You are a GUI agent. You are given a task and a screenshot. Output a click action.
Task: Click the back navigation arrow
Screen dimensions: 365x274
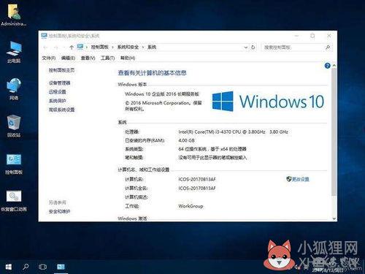[45, 47]
